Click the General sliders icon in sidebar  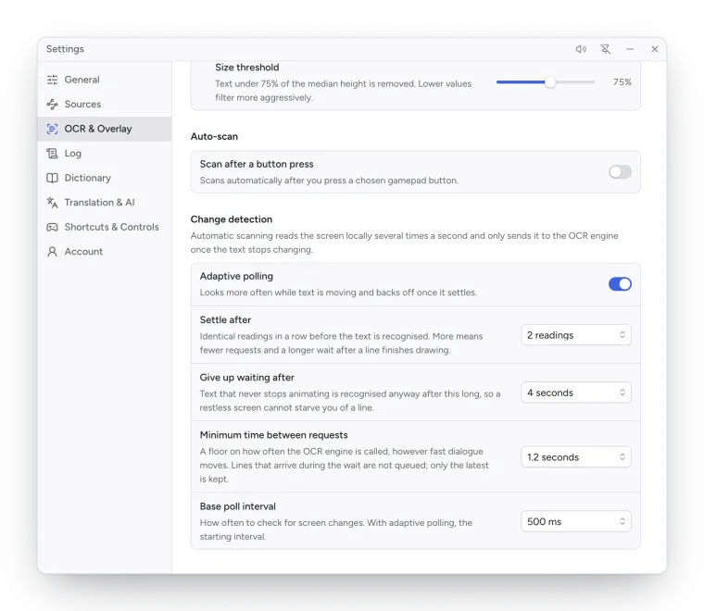click(x=52, y=80)
